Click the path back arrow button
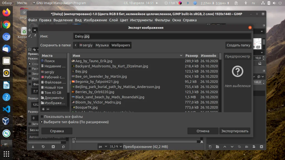285x160 pixels. pyautogui.click(x=75, y=45)
